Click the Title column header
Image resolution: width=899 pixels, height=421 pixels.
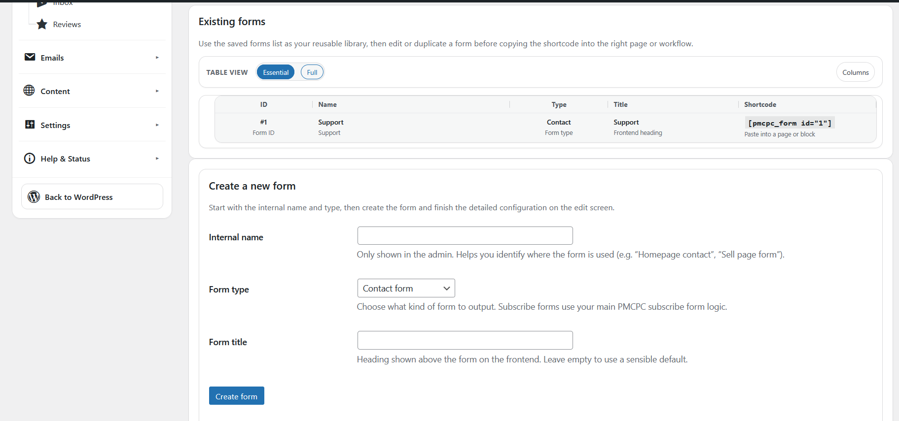621,104
